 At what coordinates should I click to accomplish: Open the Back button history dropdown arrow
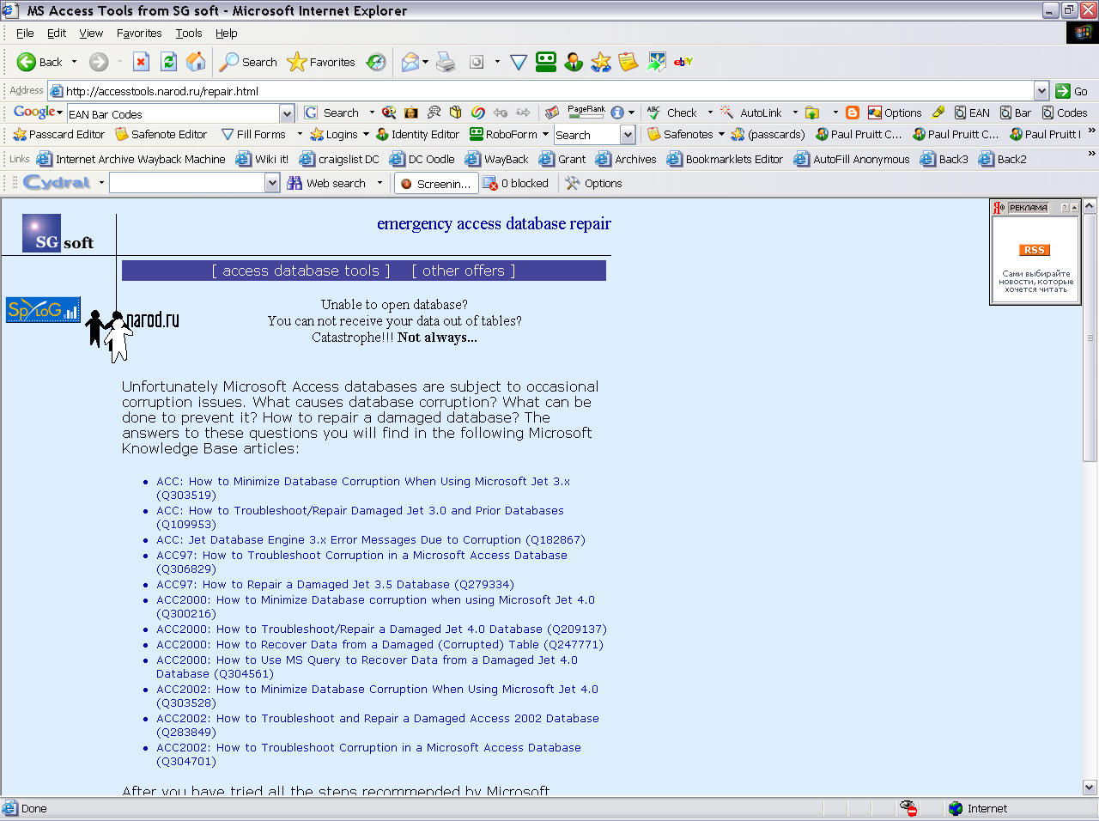pyautogui.click(x=75, y=62)
